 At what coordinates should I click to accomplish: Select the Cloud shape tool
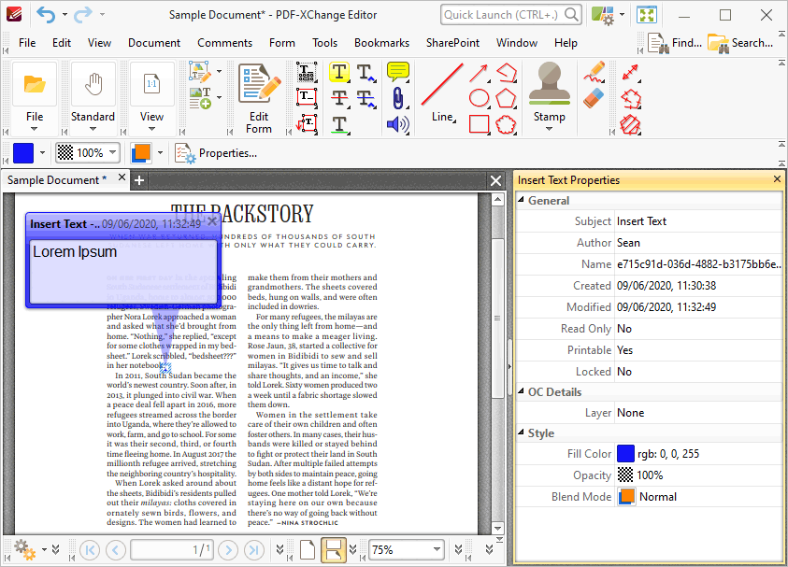(x=506, y=124)
